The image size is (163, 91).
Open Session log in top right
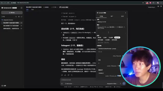pos(152,7)
